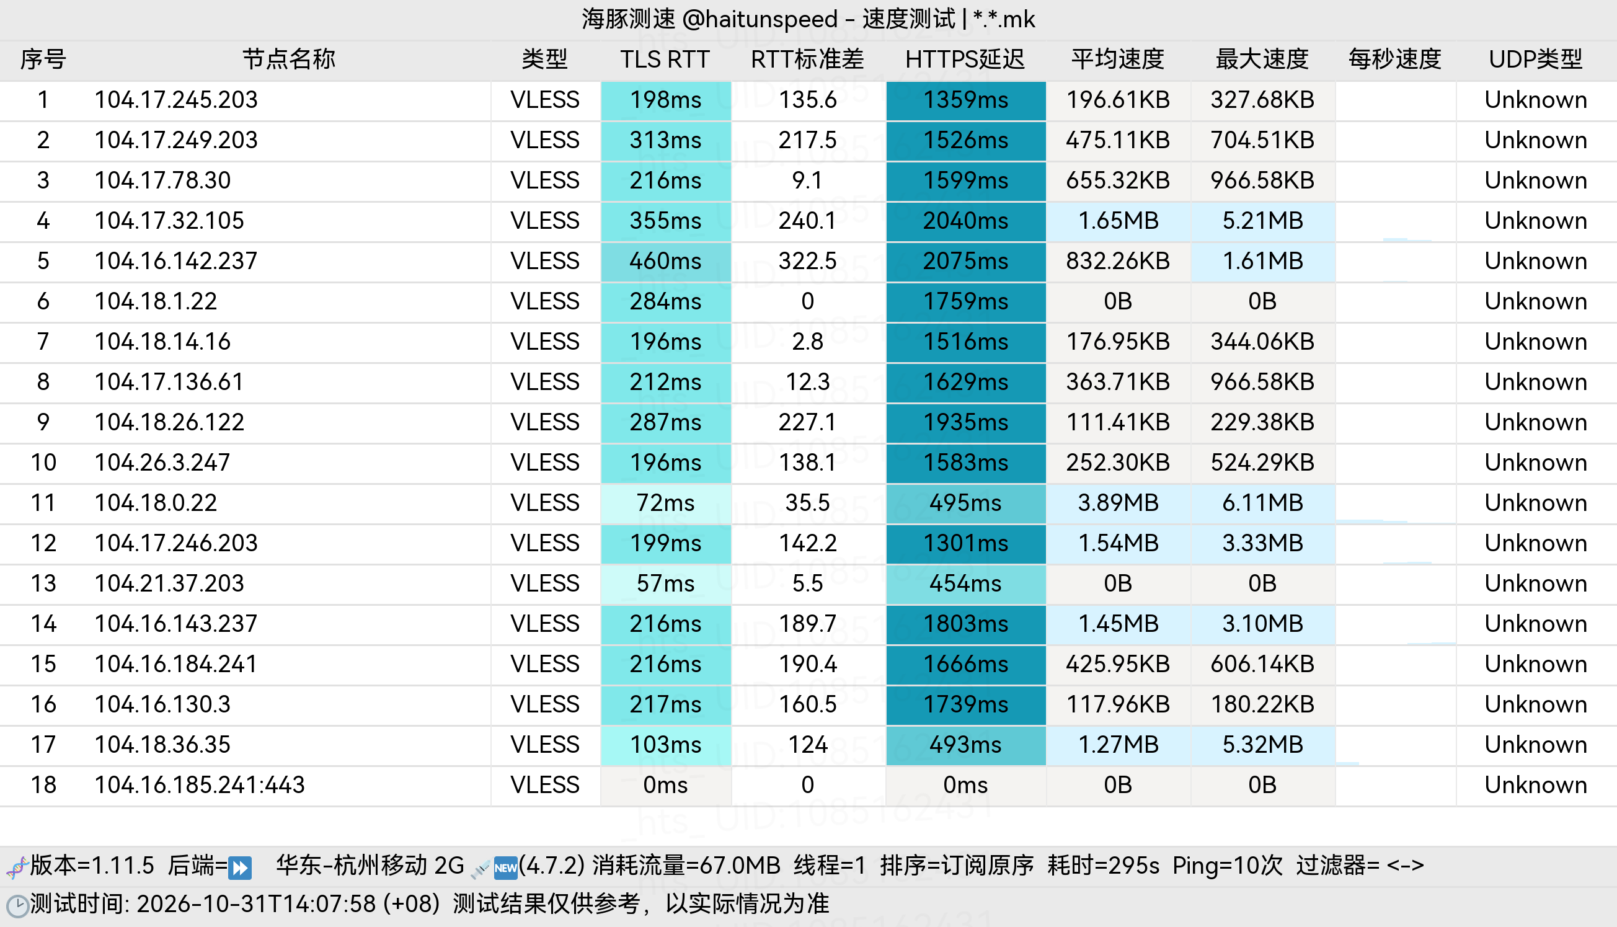Viewport: 1617px width, 927px height.
Task: Click the 2075ms HTTPS delay cell
Action: (966, 261)
